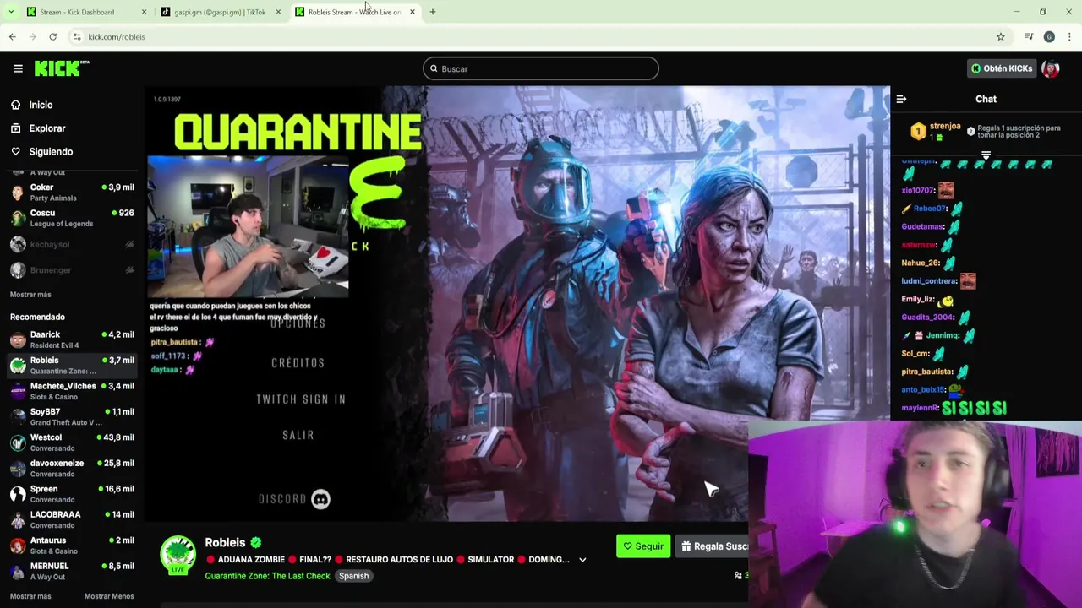Click the Robleis channel name
Viewport: 1082px width, 608px height.
pyautogui.click(x=225, y=542)
